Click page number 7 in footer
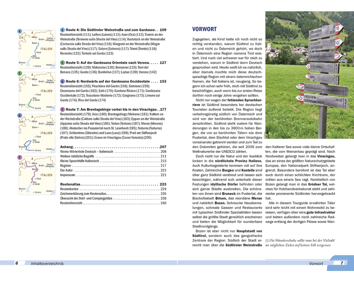The height and width of the screenshot is (283, 354). tap(342, 263)
